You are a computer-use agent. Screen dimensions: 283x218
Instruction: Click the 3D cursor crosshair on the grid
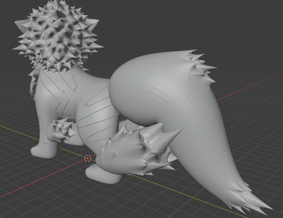(x=88, y=158)
